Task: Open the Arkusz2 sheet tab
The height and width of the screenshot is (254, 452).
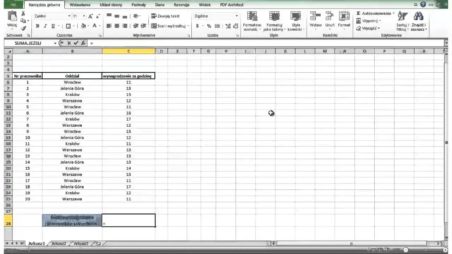Action: (59, 243)
